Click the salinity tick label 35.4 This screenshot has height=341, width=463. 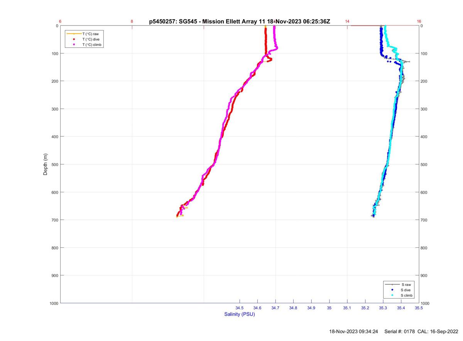(401, 308)
